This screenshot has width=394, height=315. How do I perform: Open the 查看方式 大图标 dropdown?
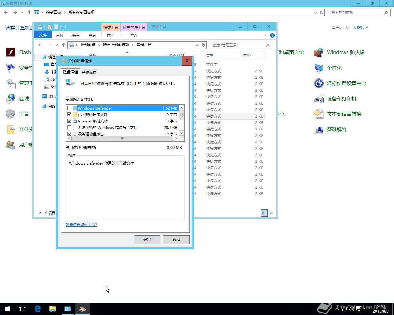pyautogui.click(x=360, y=27)
